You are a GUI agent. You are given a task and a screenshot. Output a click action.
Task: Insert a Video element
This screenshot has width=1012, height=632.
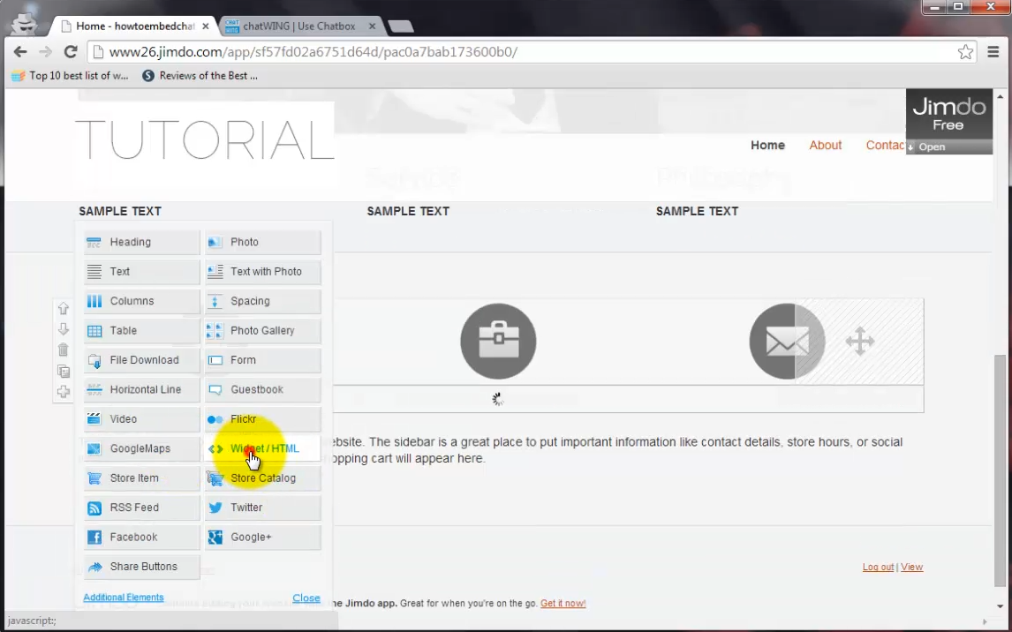(142, 419)
